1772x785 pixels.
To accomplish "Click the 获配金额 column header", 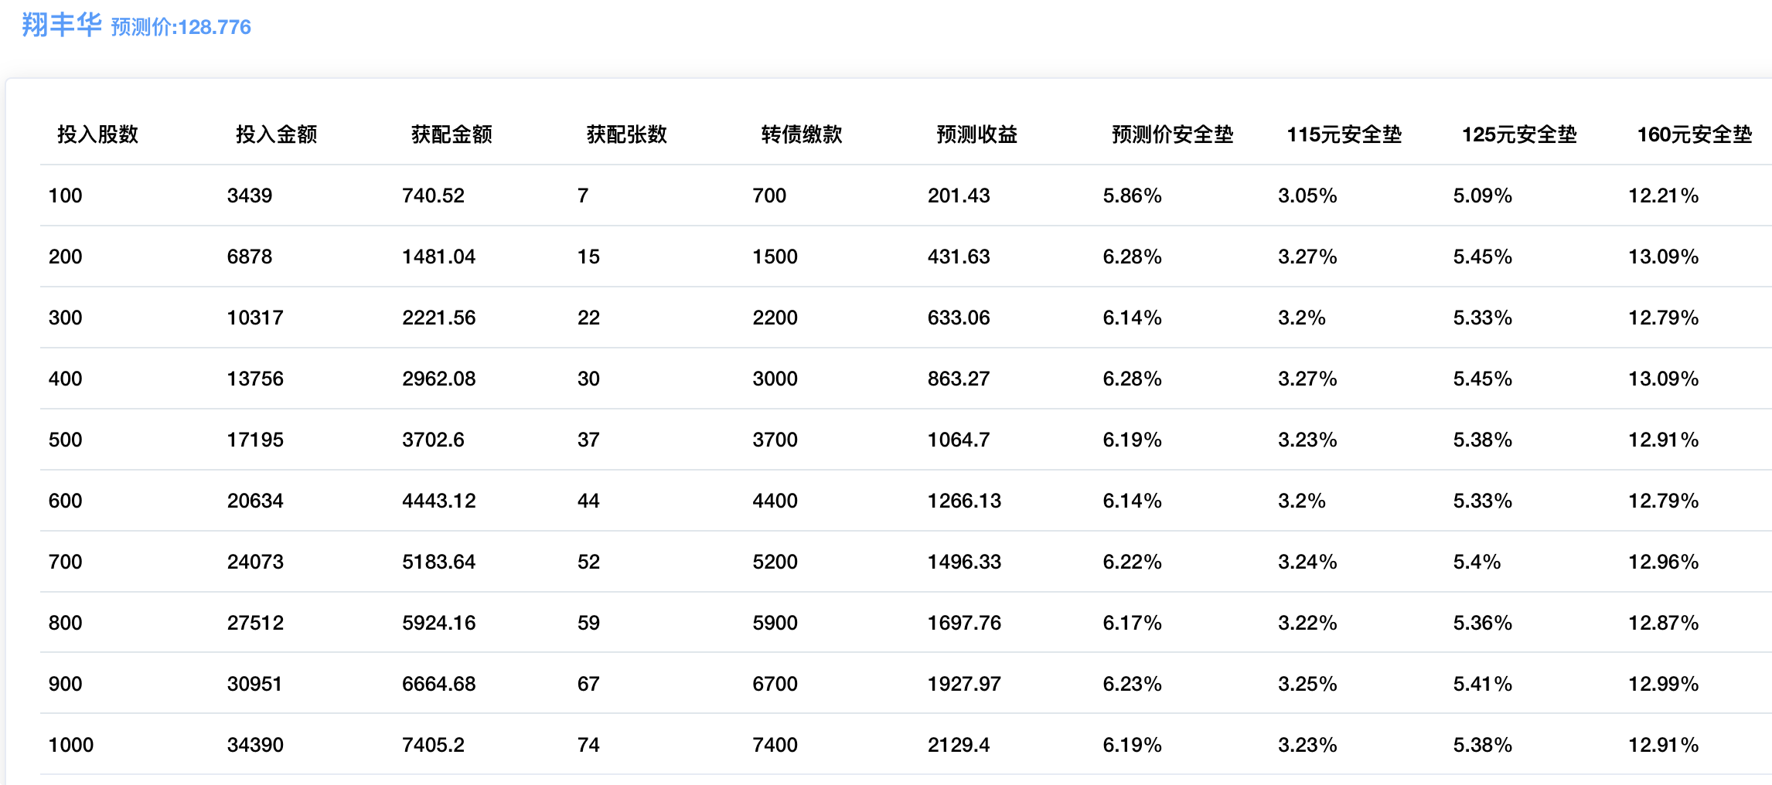I will click(452, 134).
